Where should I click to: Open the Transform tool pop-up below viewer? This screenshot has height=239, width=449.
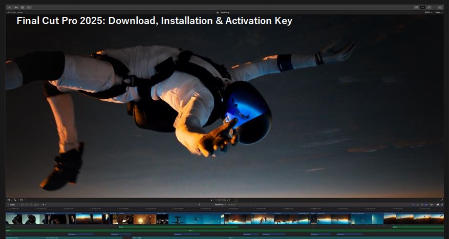pos(9,200)
